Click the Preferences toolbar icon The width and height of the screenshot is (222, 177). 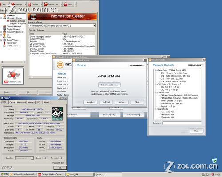(46, 4)
